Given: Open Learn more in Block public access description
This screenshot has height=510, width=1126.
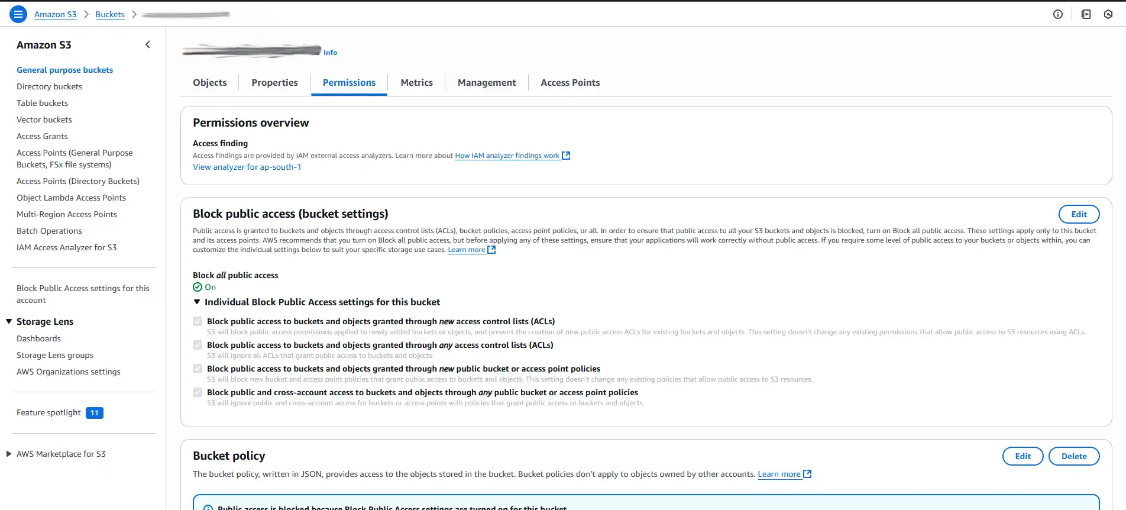Looking at the screenshot, I should click(466, 250).
